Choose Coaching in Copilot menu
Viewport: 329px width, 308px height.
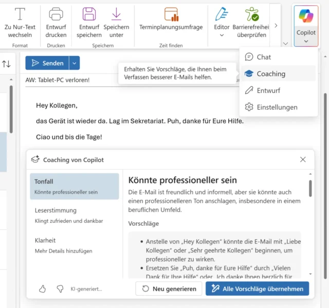pos(279,73)
